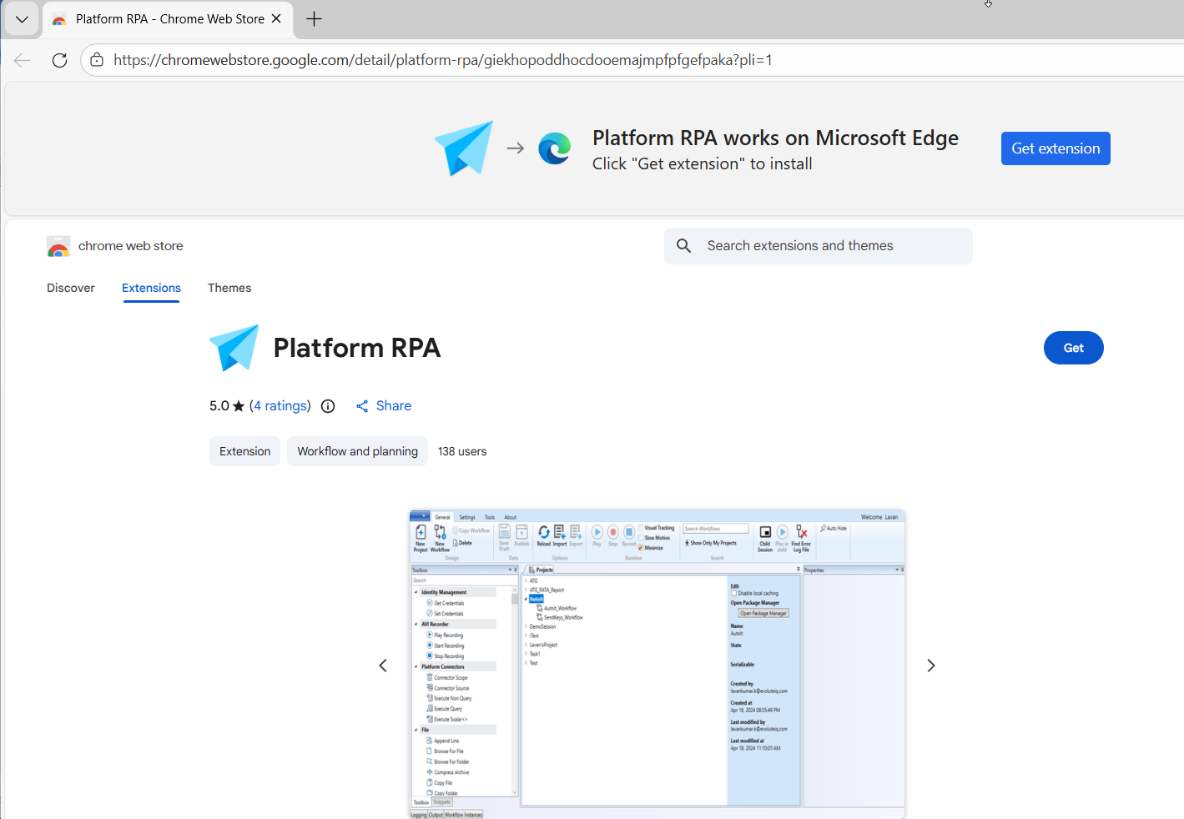The height and width of the screenshot is (819, 1184).
Task: Click the blue Get button
Action: (1074, 348)
